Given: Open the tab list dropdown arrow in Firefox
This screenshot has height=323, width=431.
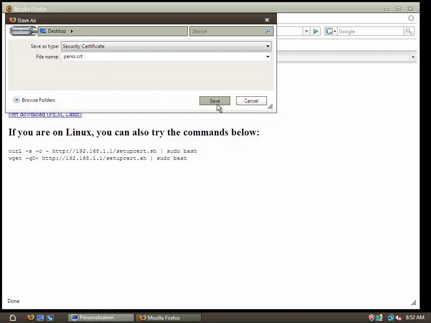Looking at the screenshot, I should coord(413,57).
